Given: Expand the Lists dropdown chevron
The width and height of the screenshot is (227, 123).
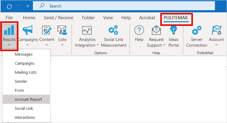Looking at the screenshot, I should pos(62,45).
